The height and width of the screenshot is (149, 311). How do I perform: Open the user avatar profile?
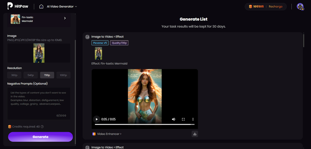(x=300, y=7)
